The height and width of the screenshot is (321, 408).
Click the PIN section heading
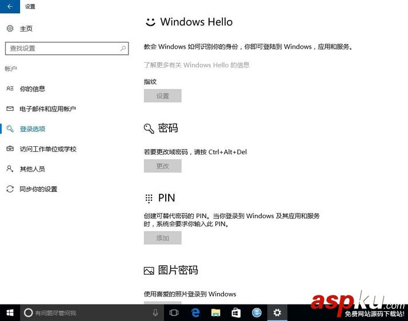[166, 198]
